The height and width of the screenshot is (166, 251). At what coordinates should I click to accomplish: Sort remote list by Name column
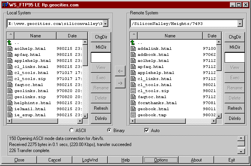point(170,35)
